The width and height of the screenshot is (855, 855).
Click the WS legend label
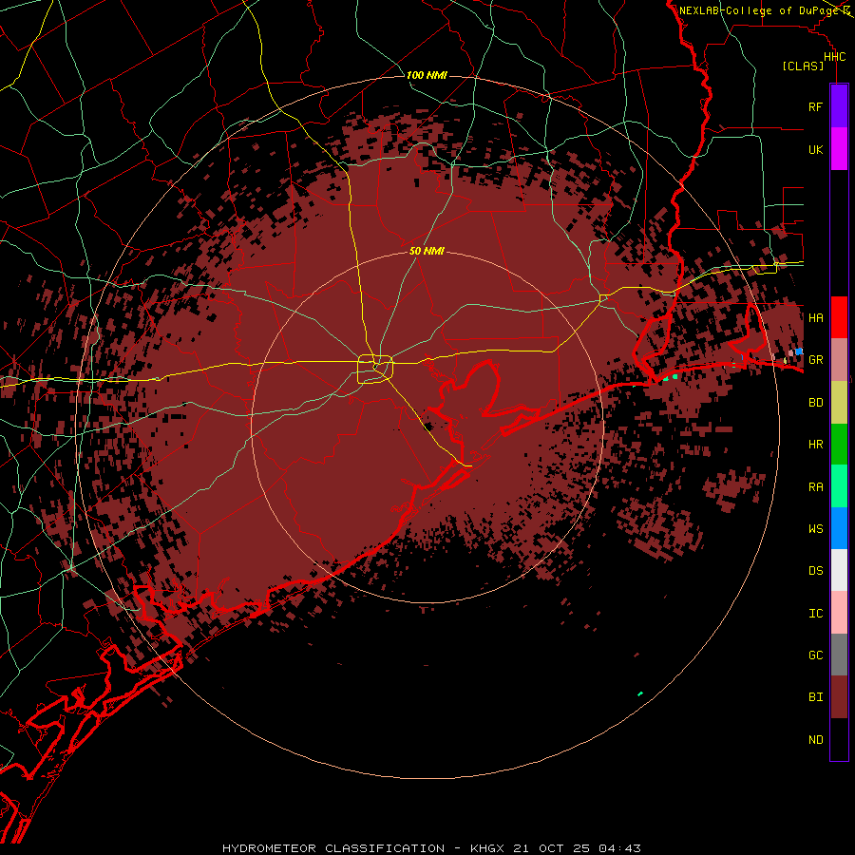tap(815, 528)
